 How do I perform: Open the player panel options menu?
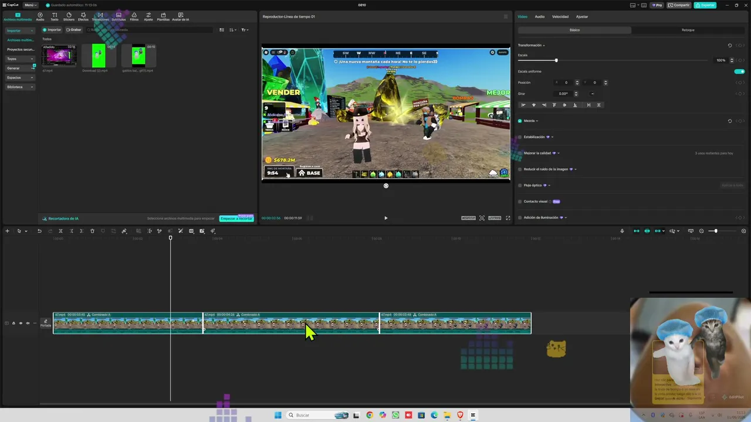(x=506, y=16)
